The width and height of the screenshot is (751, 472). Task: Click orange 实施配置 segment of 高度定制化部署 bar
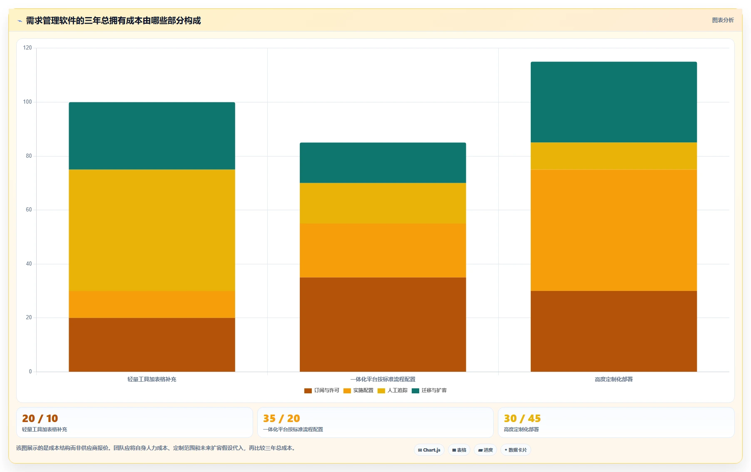(614, 230)
